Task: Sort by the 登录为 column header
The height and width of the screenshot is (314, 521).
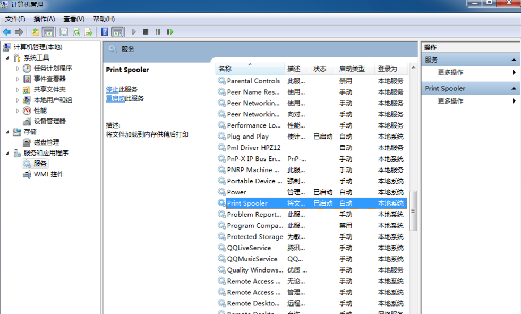Action: (390, 69)
